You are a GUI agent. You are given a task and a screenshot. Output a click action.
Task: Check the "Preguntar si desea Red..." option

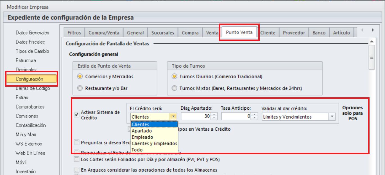coord(76,142)
